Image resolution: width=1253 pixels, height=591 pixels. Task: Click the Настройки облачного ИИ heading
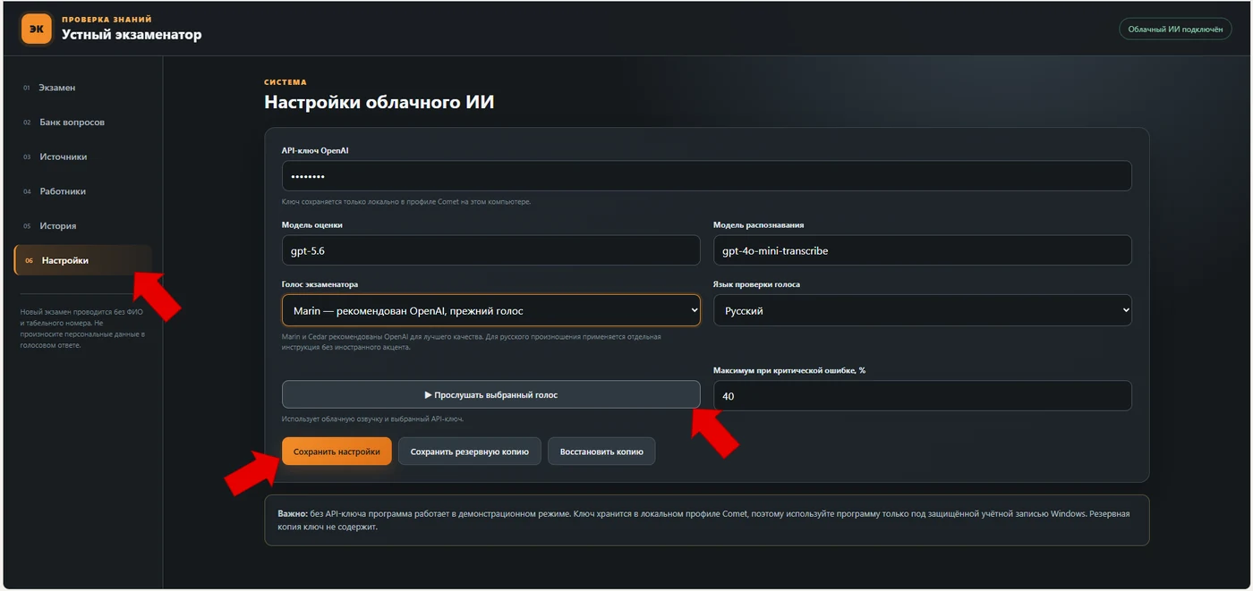(x=379, y=102)
